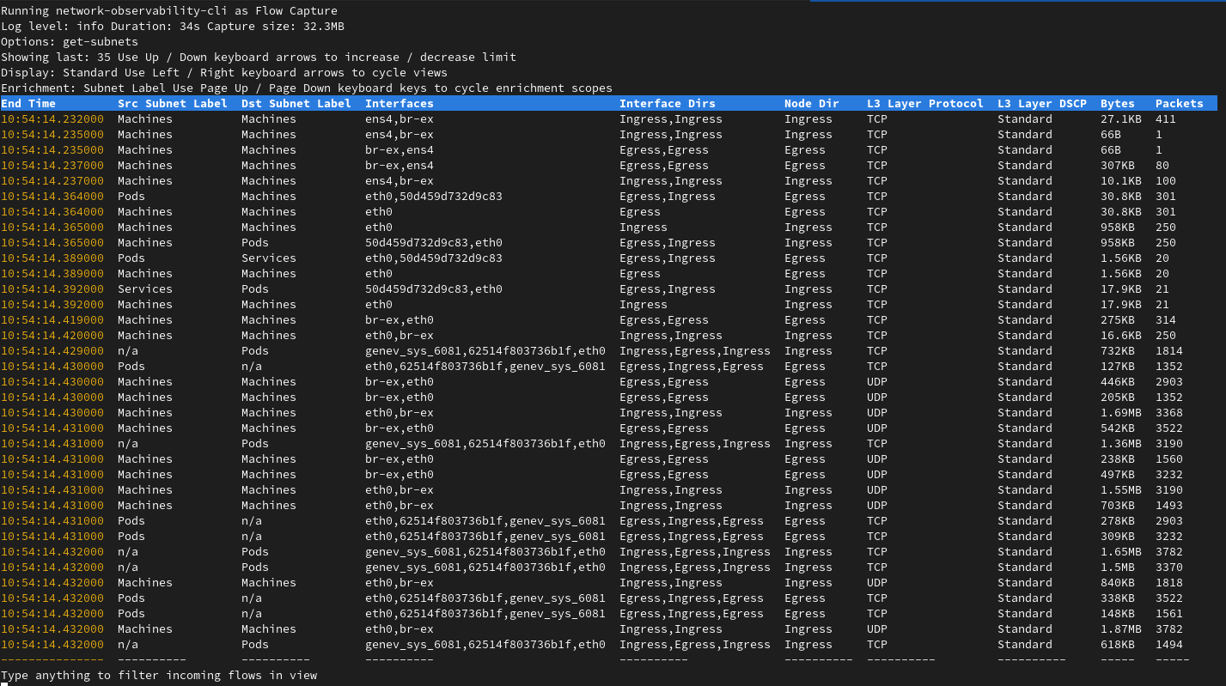Select the 703KB bytes value
The width and height of the screenshot is (1226, 686).
[1118, 505]
